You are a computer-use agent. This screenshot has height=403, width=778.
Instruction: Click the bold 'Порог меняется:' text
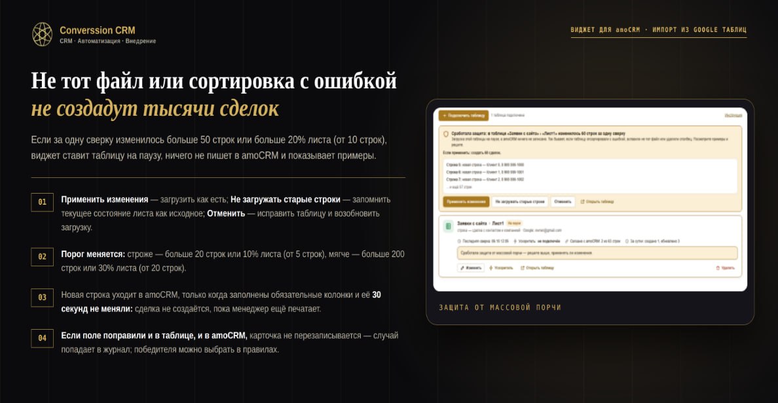click(93, 254)
